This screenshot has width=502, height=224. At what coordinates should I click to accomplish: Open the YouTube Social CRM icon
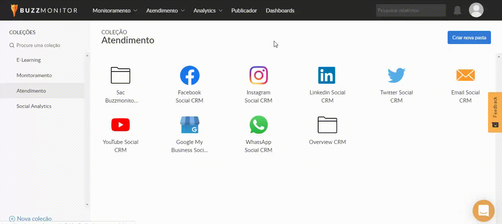[x=121, y=125]
